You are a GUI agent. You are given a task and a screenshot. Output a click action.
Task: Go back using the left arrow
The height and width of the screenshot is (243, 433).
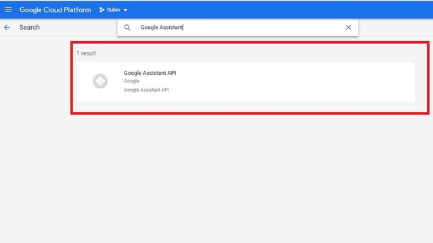point(7,27)
